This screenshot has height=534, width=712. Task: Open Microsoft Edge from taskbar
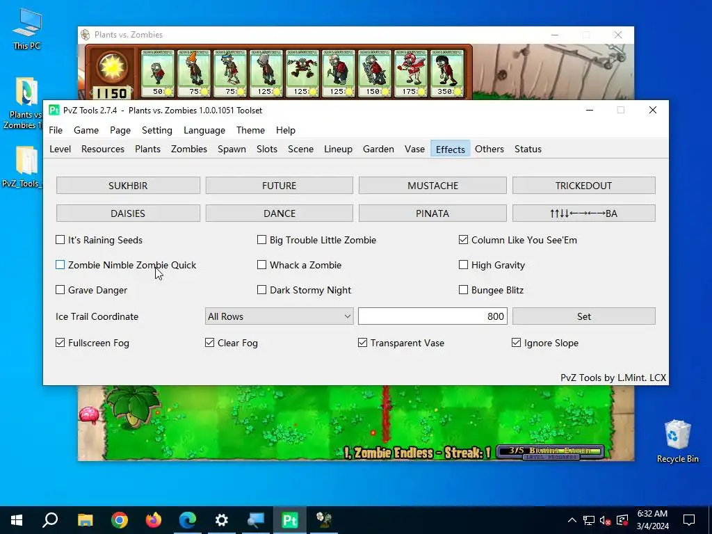[188, 520]
